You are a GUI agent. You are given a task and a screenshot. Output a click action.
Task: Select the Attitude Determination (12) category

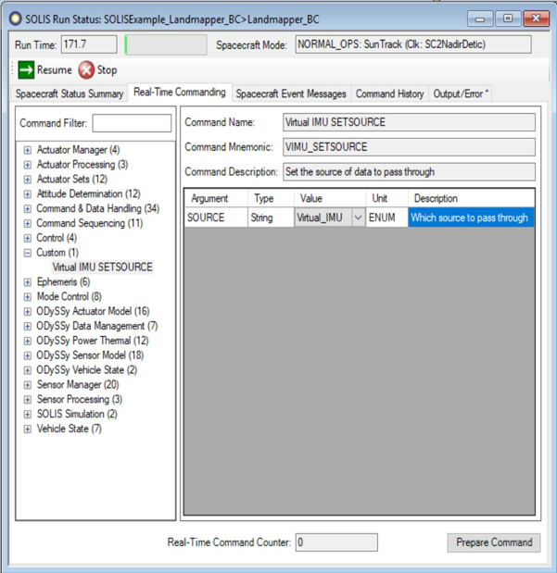[x=88, y=194]
